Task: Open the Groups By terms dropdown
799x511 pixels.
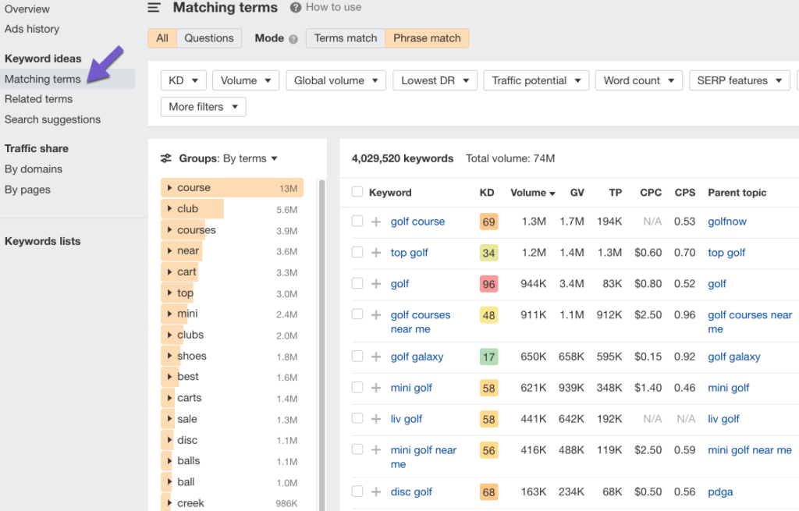Action: click(250, 158)
